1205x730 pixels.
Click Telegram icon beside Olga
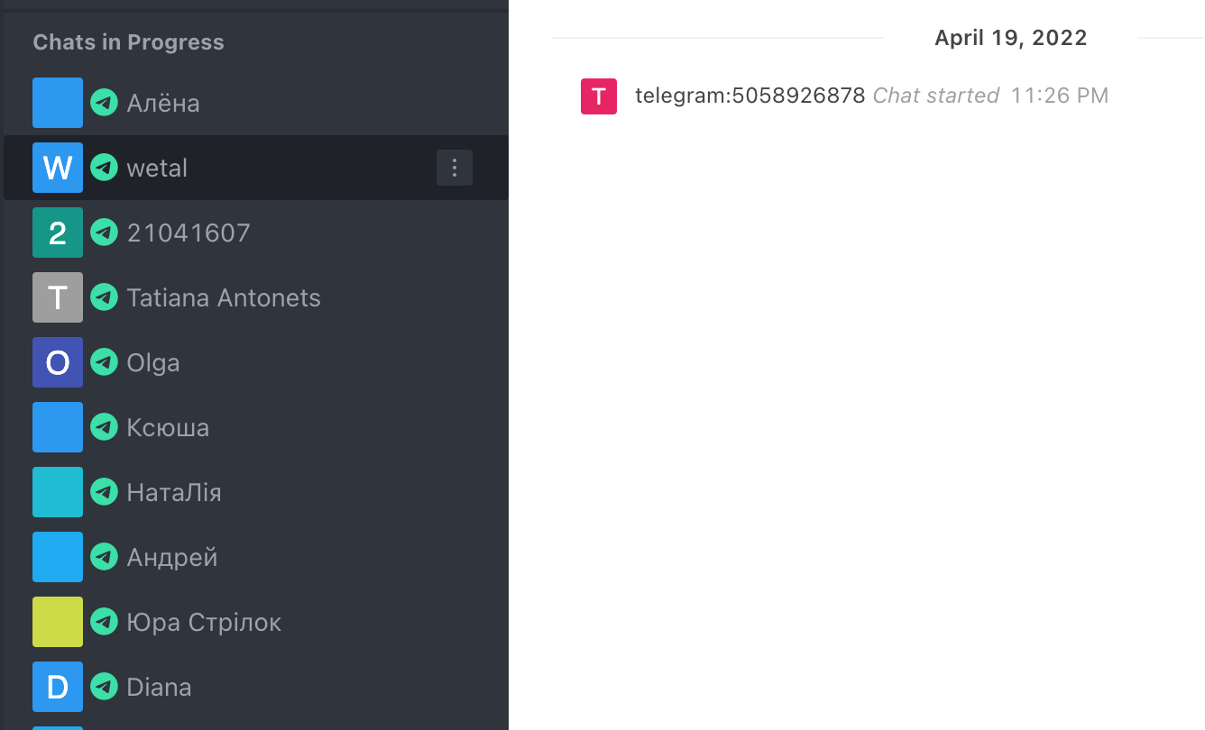click(x=105, y=362)
